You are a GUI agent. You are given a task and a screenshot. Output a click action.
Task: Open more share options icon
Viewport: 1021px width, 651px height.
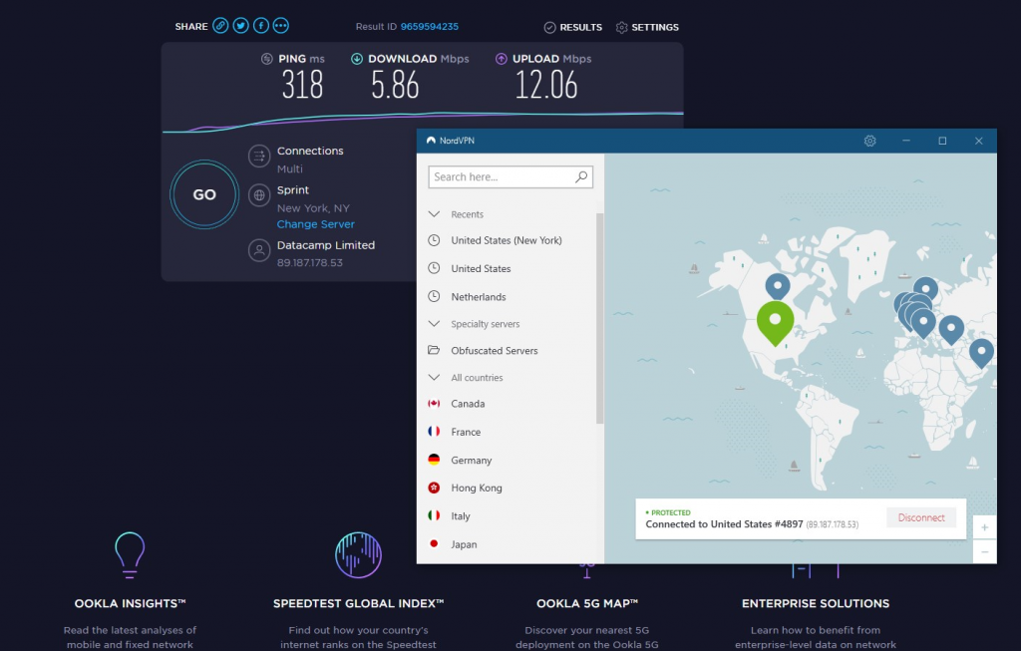click(x=280, y=26)
